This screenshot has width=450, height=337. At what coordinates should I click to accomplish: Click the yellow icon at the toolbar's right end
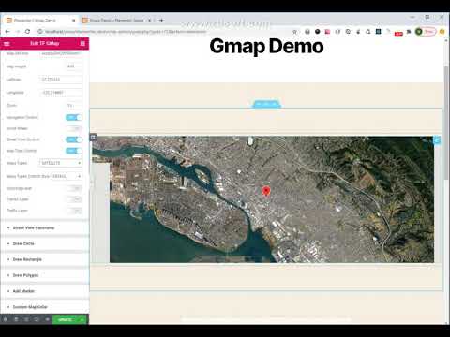[442, 32]
